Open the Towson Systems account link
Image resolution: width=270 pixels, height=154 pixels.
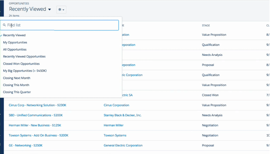pos(115,135)
